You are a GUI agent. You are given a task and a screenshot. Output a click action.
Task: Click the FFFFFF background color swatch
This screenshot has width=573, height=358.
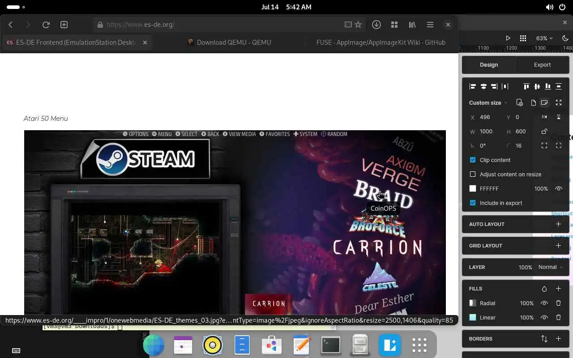pyautogui.click(x=473, y=188)
